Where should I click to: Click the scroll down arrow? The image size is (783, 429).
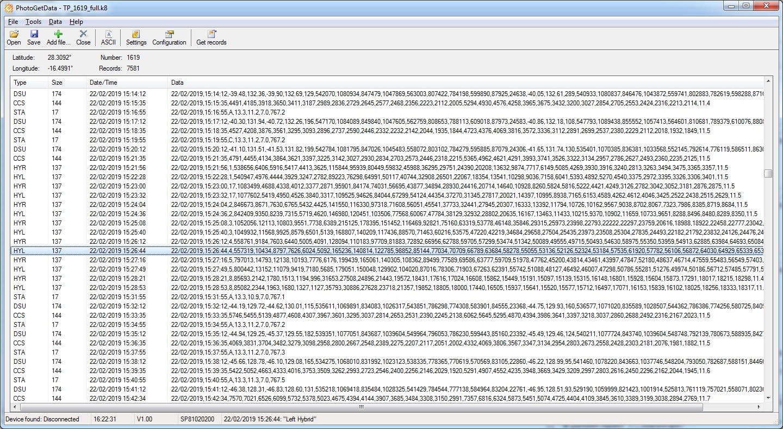coord(768,398)
